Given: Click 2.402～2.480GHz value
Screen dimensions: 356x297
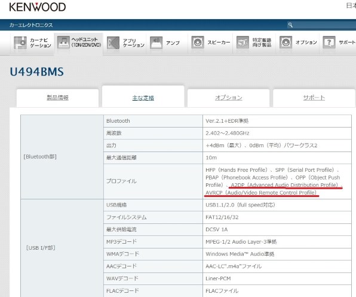Looking at the screenshot, I should coord(227,133).
